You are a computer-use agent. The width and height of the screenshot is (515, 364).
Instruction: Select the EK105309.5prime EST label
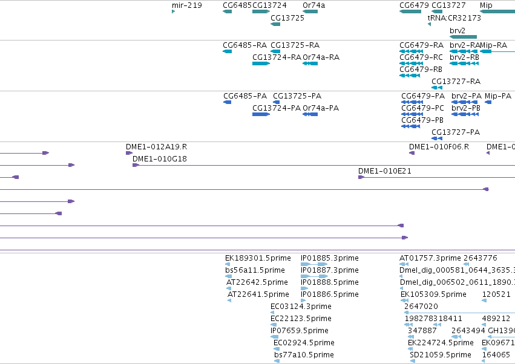coord(433,294)
